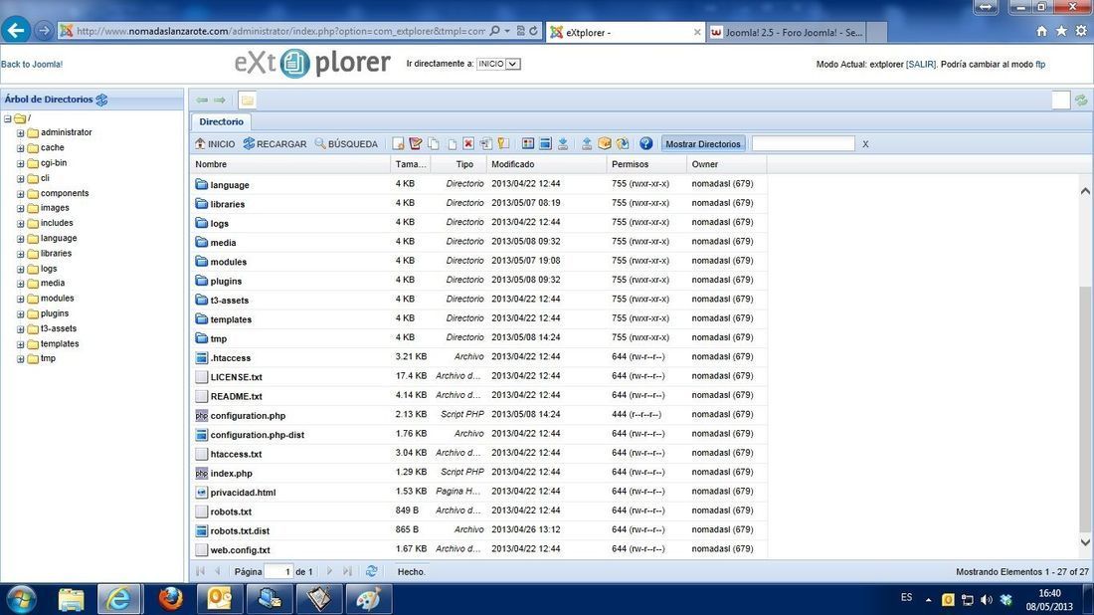Switch to ftp mode link

(x=1040, y=65)
